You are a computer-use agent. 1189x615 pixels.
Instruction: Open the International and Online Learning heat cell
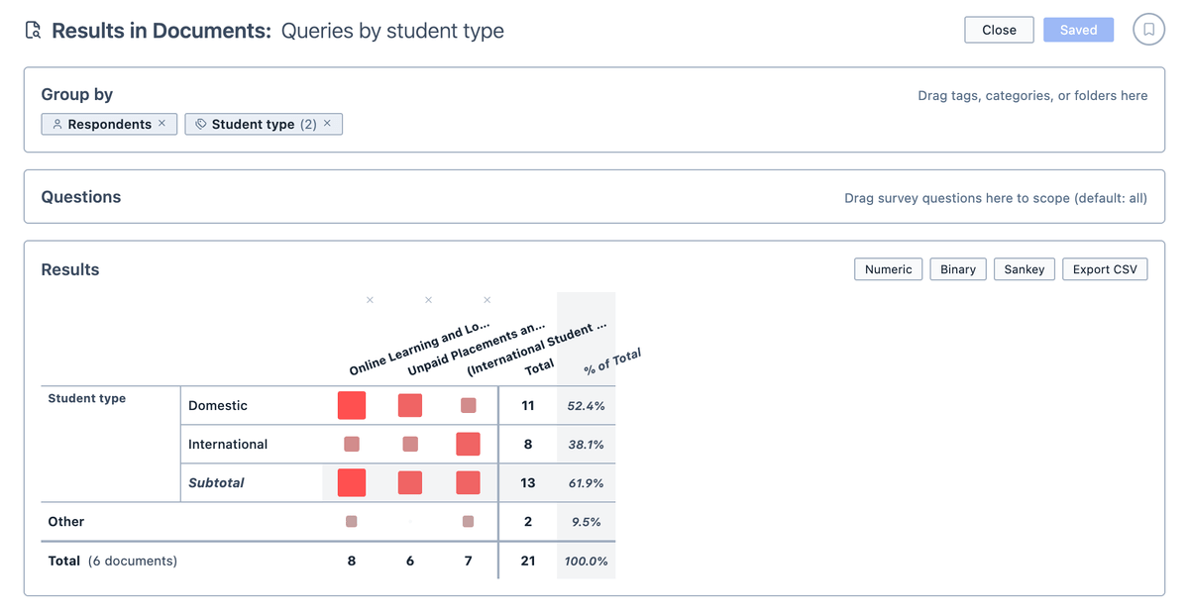(x=352, y=444)
